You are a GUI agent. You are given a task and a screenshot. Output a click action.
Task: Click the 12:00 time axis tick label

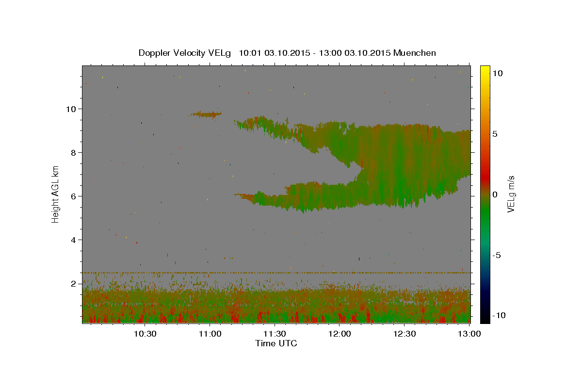point(339,334)
